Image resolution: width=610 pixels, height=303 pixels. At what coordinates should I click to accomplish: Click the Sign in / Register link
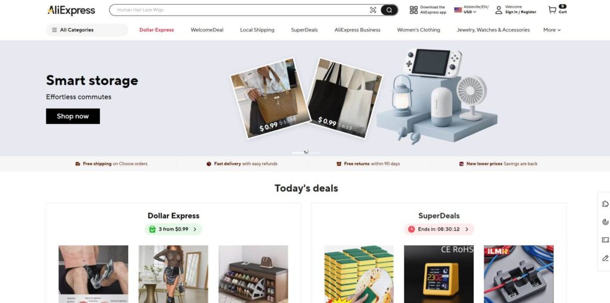521,12
